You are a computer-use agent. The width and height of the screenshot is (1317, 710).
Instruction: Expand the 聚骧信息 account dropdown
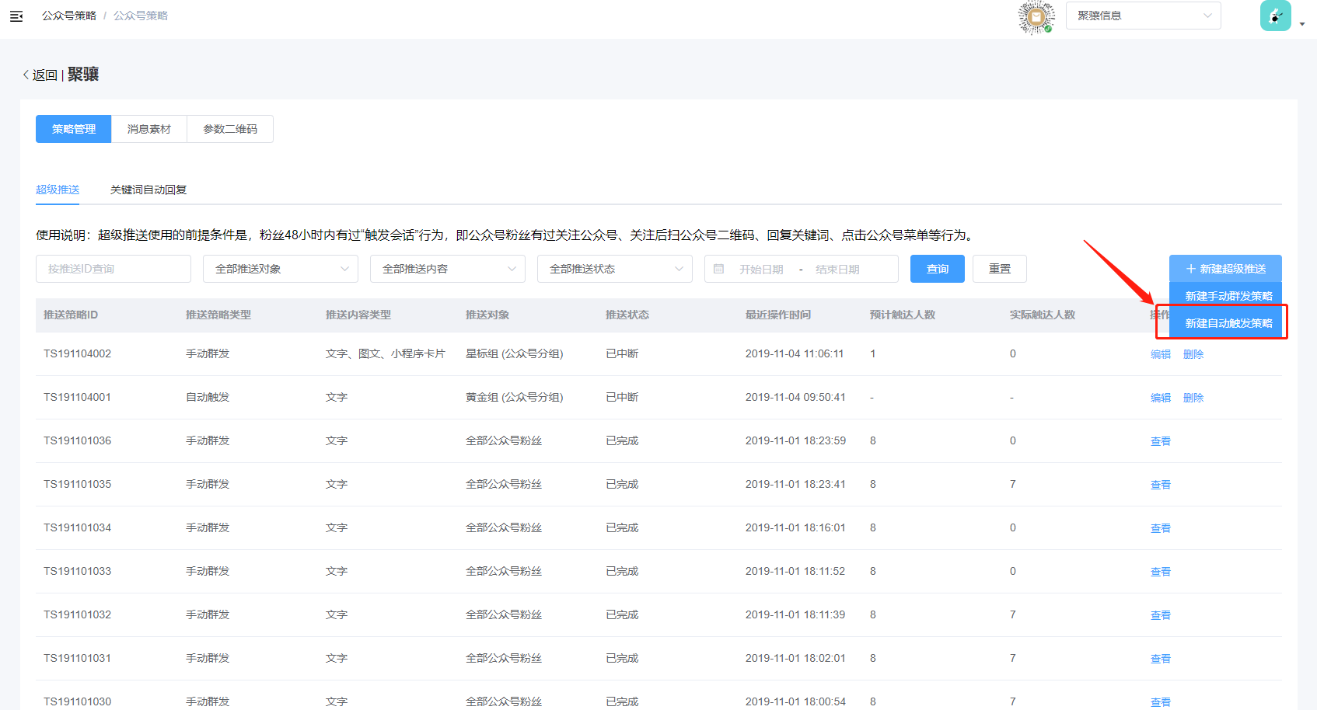pyautogui.click(x=1142, y=16)
